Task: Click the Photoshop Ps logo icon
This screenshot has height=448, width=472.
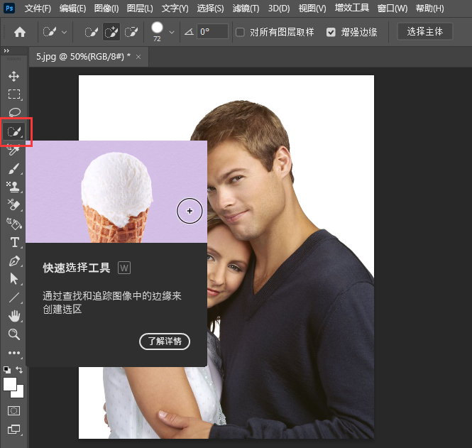Action: point(9,8)
